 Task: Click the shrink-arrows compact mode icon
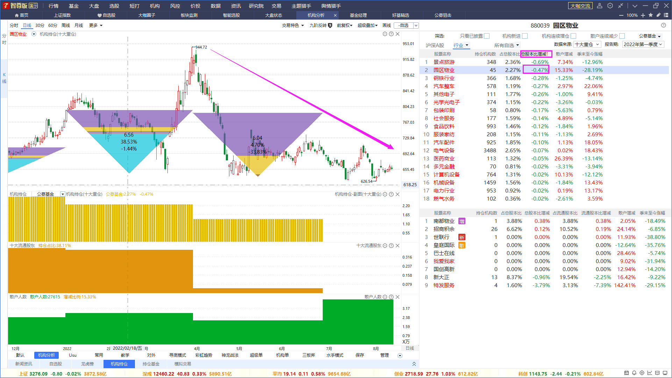coord(621,6)
